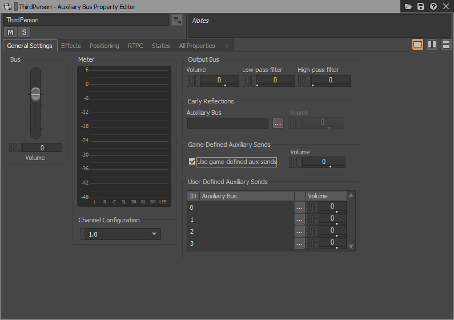Screen dimensions: 454x320
Task: Solo the ThirdPerson bus with S
Action: point(24,32)
